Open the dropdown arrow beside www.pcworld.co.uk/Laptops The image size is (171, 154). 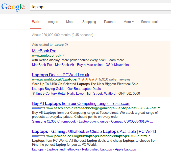tap(79, 79)
